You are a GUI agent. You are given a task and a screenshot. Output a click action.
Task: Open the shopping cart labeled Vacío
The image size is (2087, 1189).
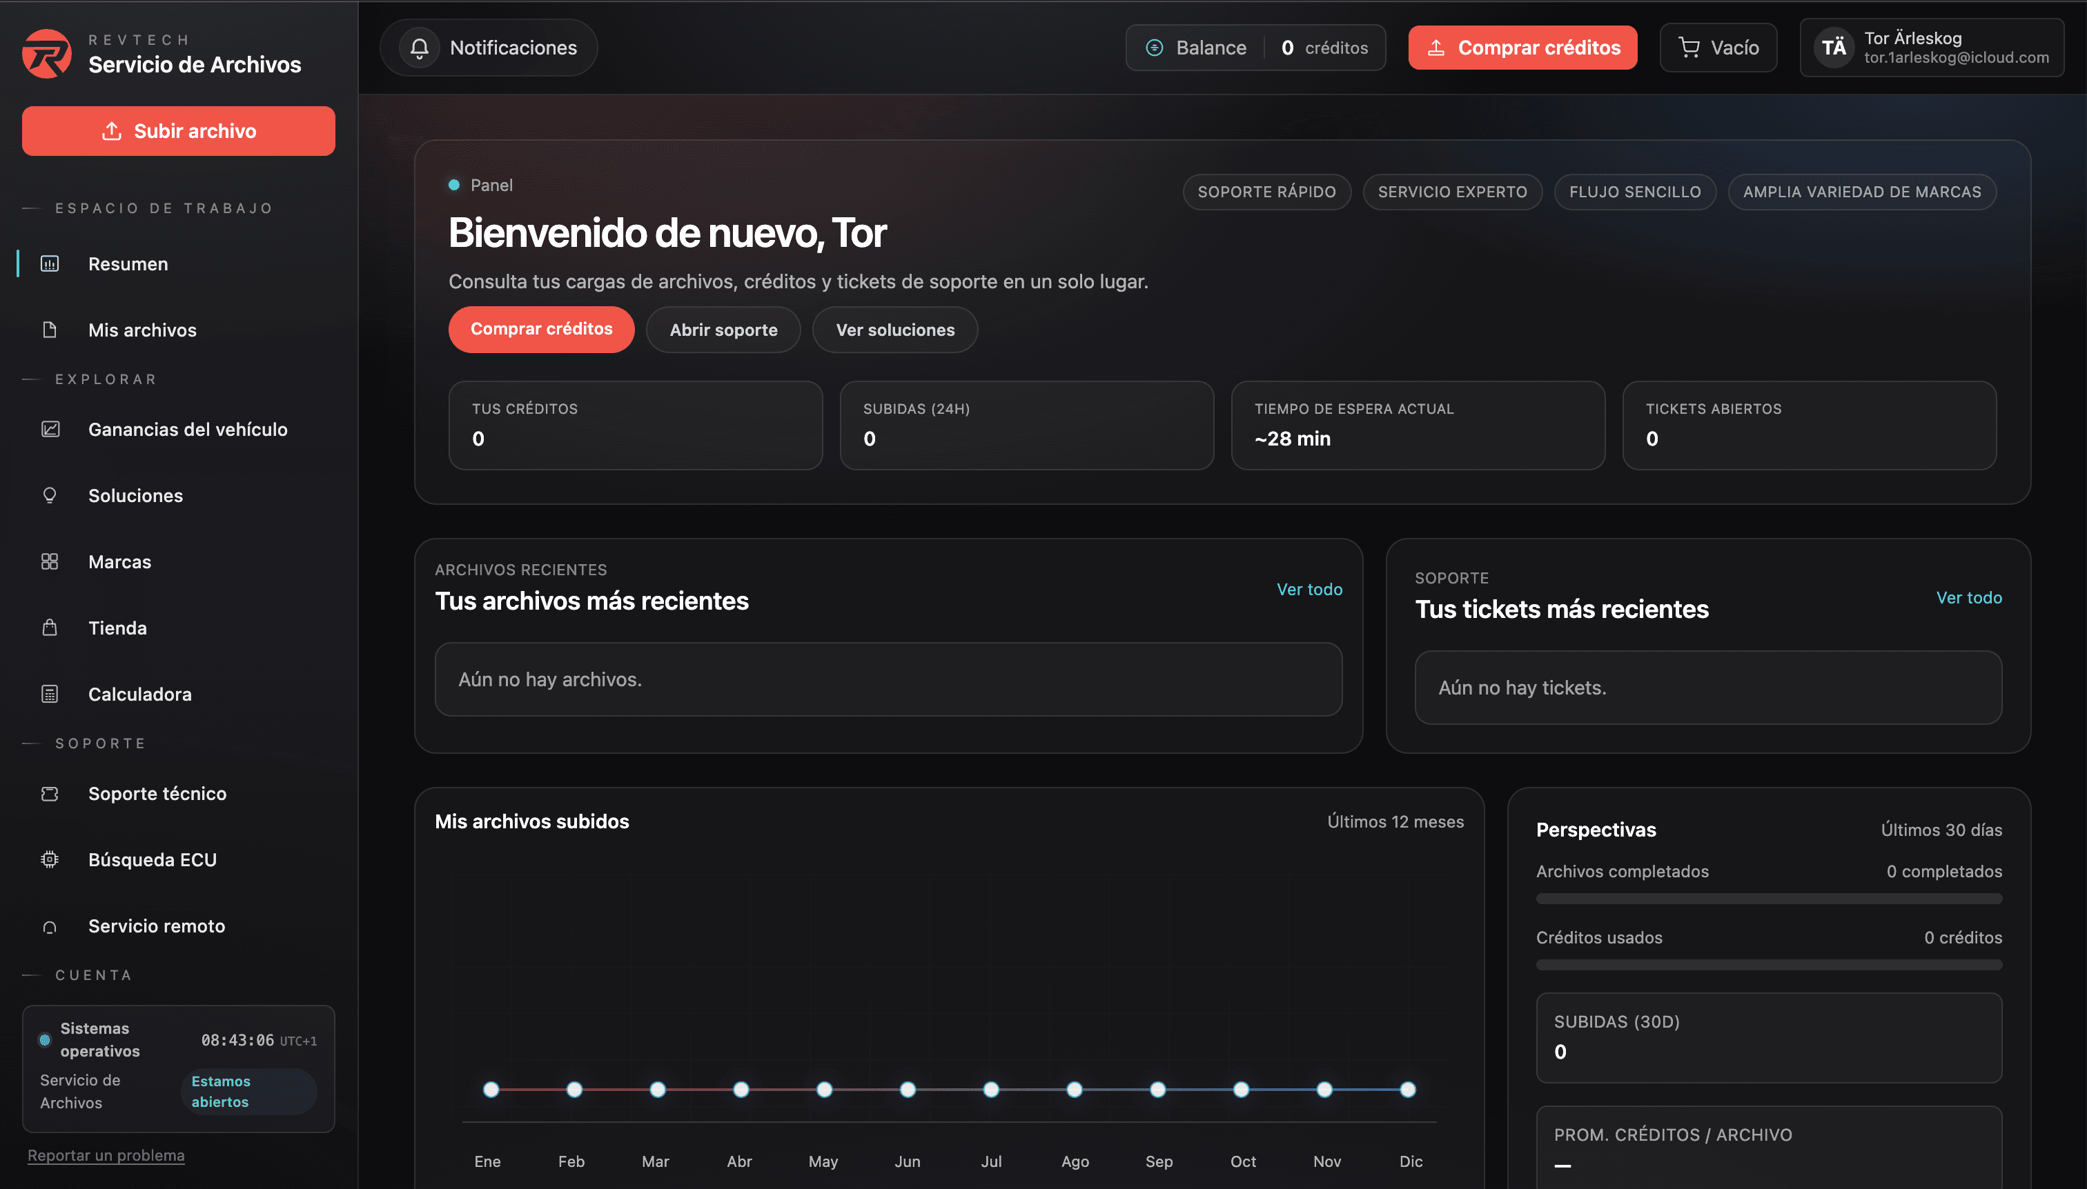[1718, 48]
